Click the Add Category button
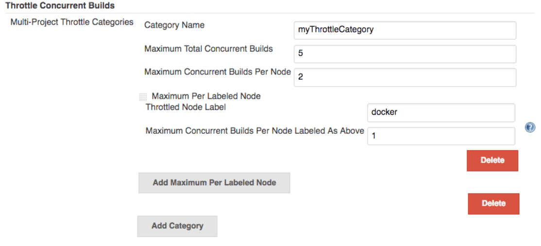This screenshot has width=541, height=246. 177,226
